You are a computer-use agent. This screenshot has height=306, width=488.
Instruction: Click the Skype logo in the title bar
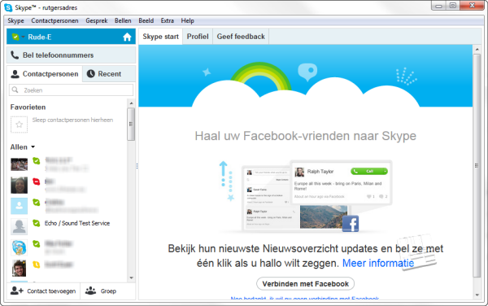(8, 7)
